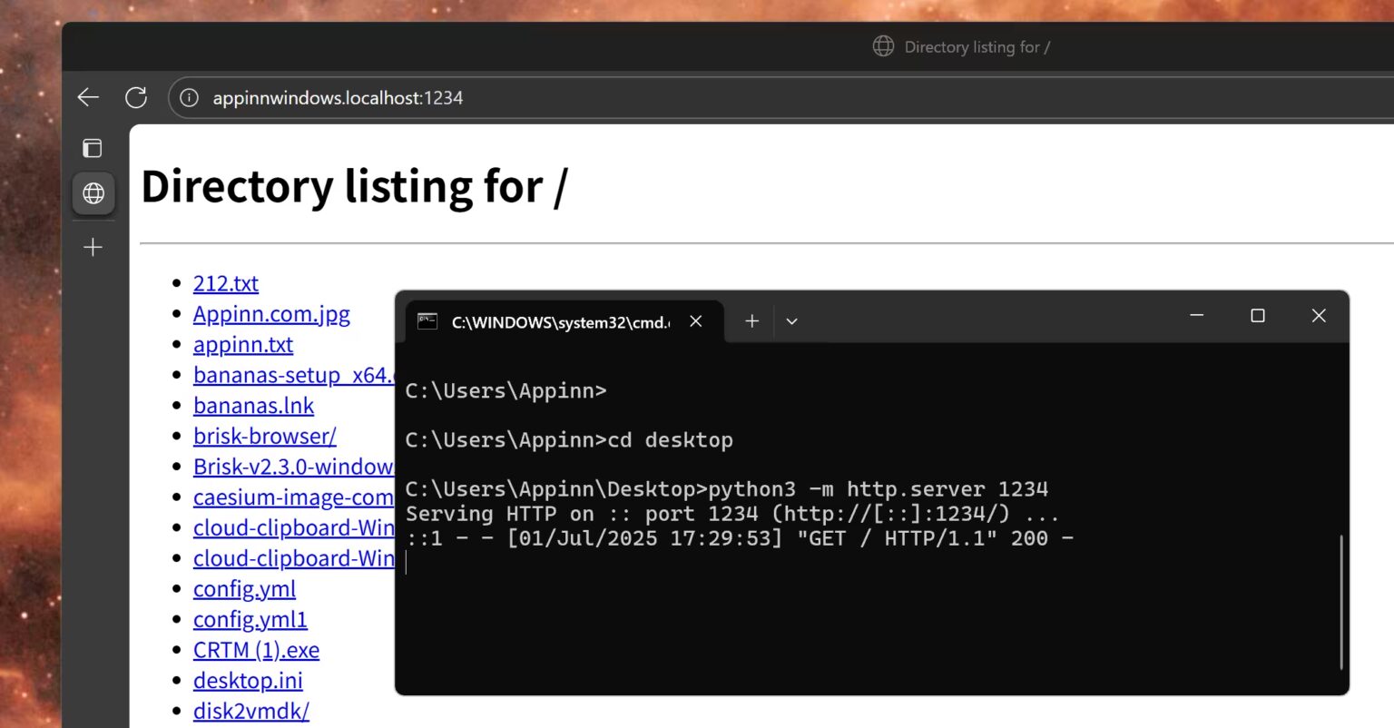Download CRTM (1).exe via its link
This screenshot has height=728, width=1394.
click(257, 649)
